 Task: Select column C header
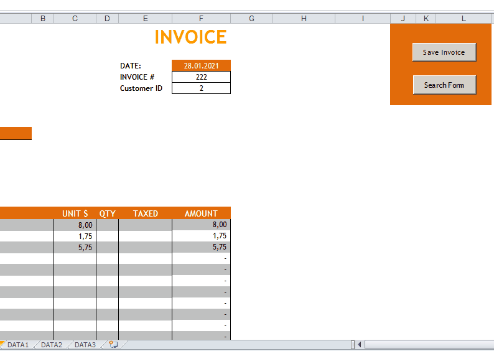point(75,19)
